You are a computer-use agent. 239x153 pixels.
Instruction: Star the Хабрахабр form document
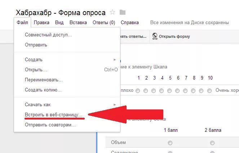[x=112, y=12]
